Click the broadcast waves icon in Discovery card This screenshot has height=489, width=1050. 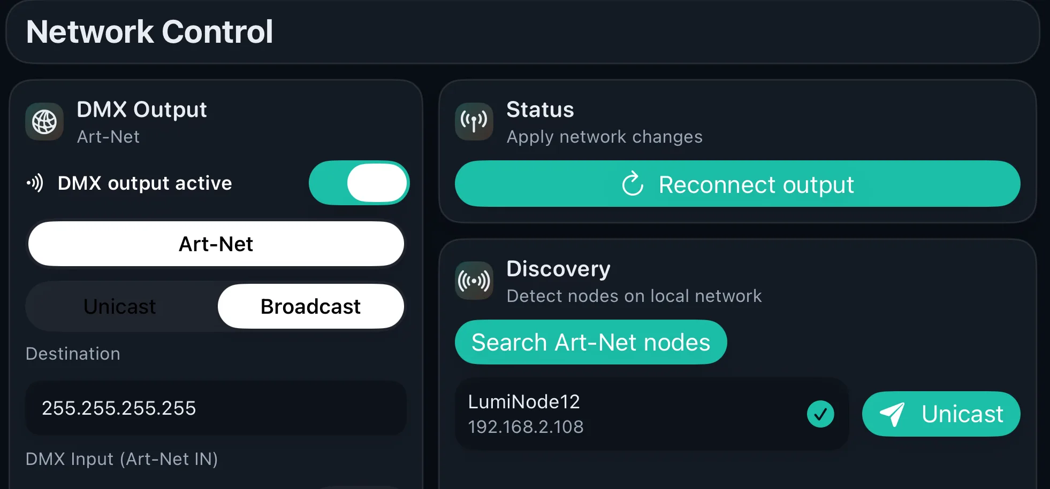[474, 280]
